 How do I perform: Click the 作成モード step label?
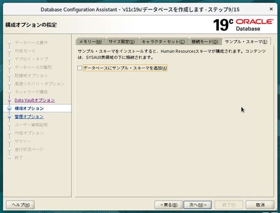[25, 51]
